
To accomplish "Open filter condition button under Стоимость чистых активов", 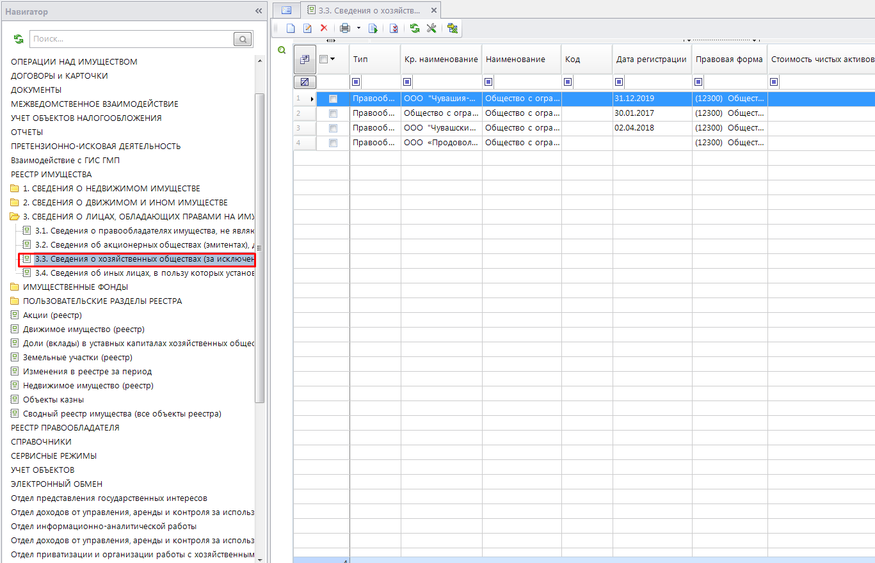I will [775, 82].
